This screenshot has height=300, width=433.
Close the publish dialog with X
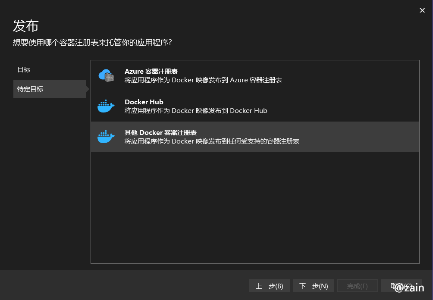tap(422, 10)
